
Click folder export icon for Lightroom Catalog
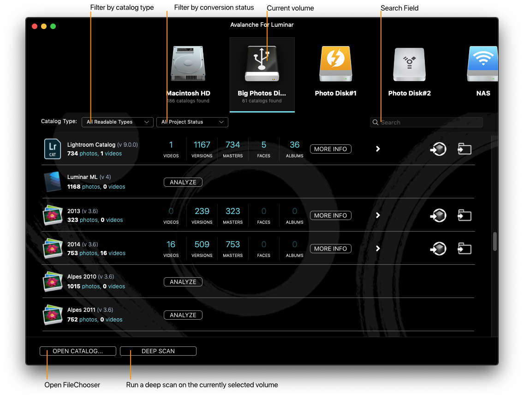click(x=464, y=149)
